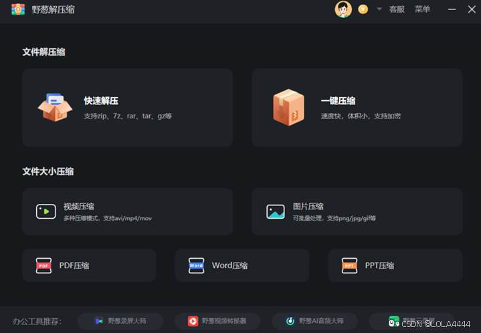Screen dimensions: 481x333
Task: Click the gold coin VIP icon
Action: 363,9
